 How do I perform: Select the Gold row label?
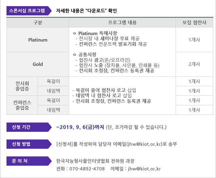(38, 64)
